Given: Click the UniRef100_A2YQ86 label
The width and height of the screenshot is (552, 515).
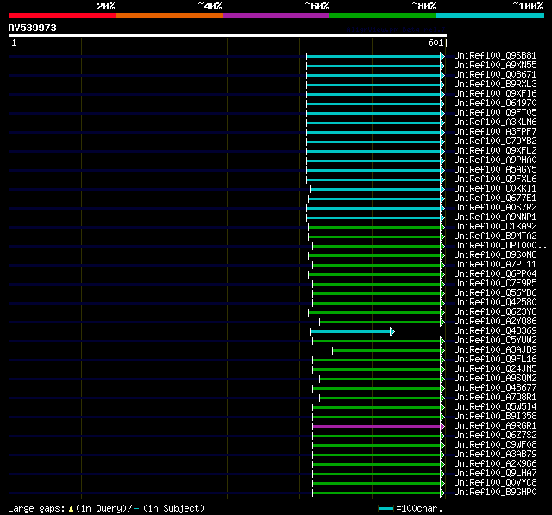Looking at the screenshot, I should (495, 322).
